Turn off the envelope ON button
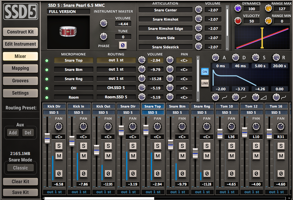 click(x=205, y=72)
